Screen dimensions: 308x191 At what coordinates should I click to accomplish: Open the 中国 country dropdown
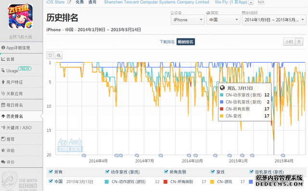[x=223, y=20]
